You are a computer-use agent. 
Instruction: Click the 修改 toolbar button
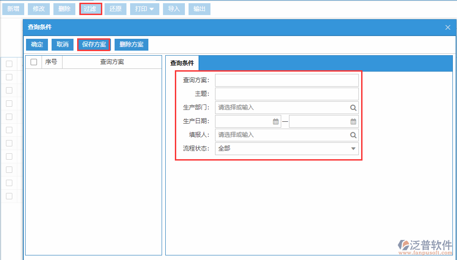[39, 9]
